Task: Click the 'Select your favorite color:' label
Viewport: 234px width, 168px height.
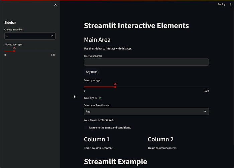Action: pyautogui.click(x=97, y=105)
